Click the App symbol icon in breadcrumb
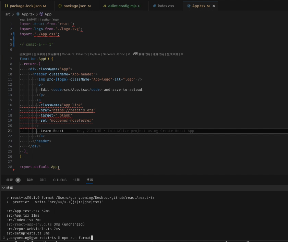Image resolution: width=288 pixels, height=242 pixels. click(41, 14)
